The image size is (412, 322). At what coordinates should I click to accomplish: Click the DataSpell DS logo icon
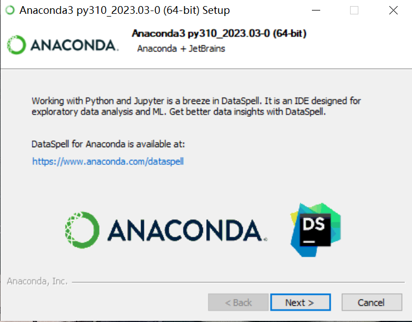[x=316, y=230]
